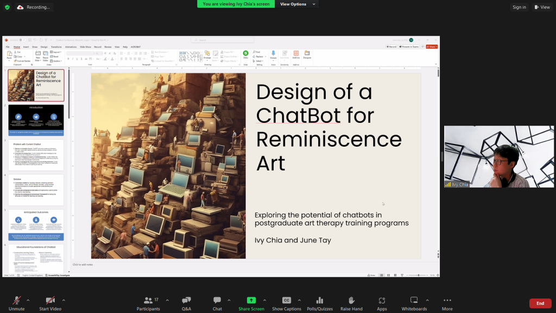Select the Introduction slide thumbnail
The height and width of the screenshot is (313, 556).
pyautogui.click(x=36, y=120)
